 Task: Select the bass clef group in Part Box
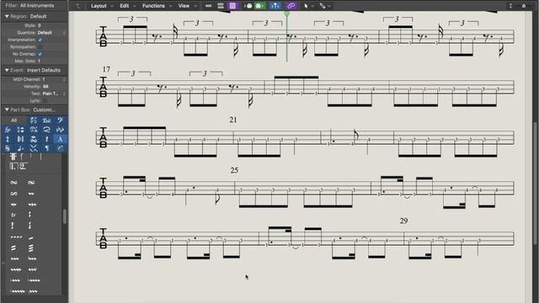tap(60, 120)
